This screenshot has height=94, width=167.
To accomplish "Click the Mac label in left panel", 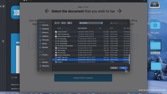I will (x=16, y=77).
